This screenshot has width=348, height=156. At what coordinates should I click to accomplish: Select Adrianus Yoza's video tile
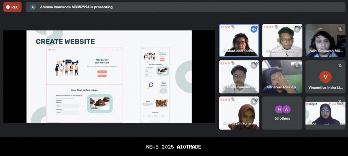tap(282, 77)
